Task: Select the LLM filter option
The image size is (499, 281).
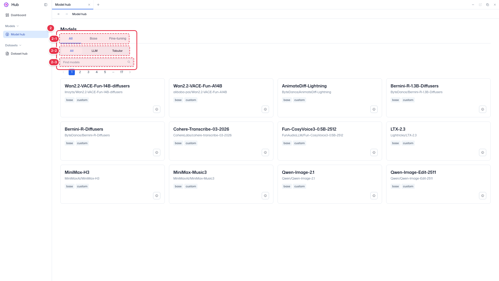Action: point(95,51)
